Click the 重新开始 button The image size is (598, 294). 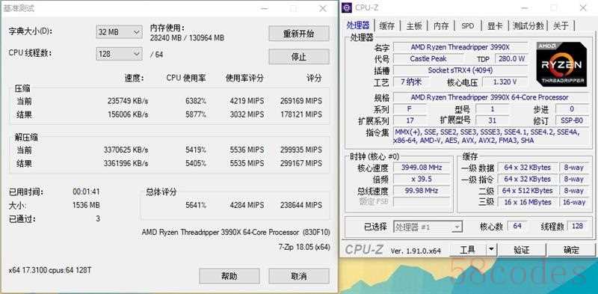[x=298, y=34]
